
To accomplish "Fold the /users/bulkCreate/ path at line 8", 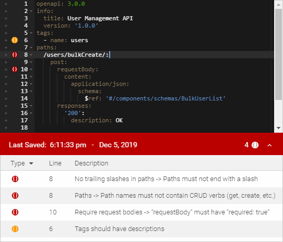I will coord(31,55).
